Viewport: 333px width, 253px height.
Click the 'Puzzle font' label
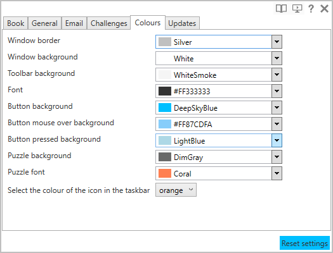click(26, 172)
